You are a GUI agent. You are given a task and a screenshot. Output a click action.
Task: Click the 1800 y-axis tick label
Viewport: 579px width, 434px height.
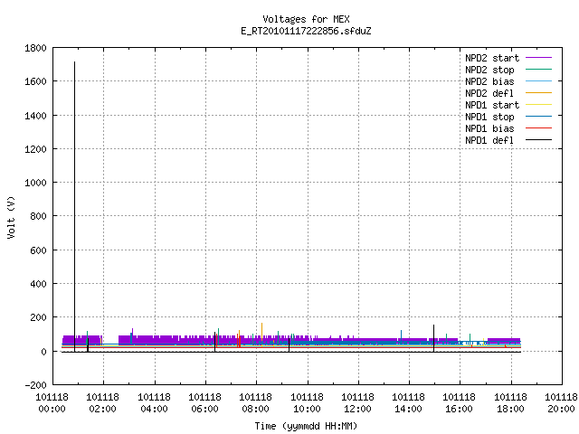pos(35,48)
